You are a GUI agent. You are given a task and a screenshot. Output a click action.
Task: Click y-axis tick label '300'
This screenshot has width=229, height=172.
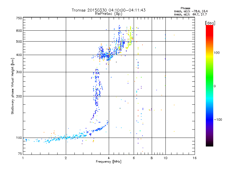tap(19, 72)
